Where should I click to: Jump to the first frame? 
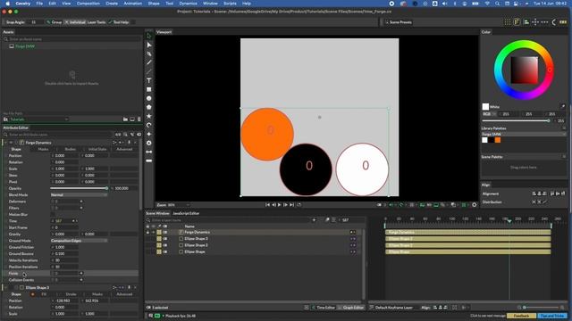[x=267, y=205]
